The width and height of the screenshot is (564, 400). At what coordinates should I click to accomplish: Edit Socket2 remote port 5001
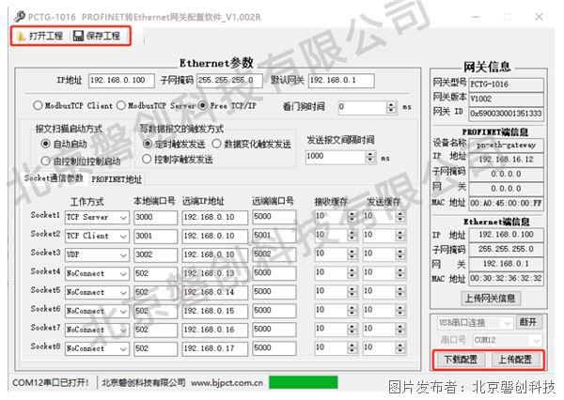point(274,236)
